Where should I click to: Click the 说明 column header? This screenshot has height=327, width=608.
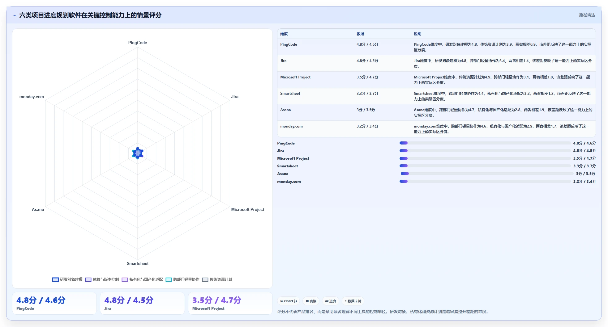coord(417,34)
